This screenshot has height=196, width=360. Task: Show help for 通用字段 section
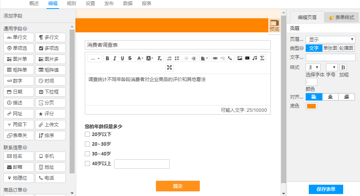[x=25, y=28]
